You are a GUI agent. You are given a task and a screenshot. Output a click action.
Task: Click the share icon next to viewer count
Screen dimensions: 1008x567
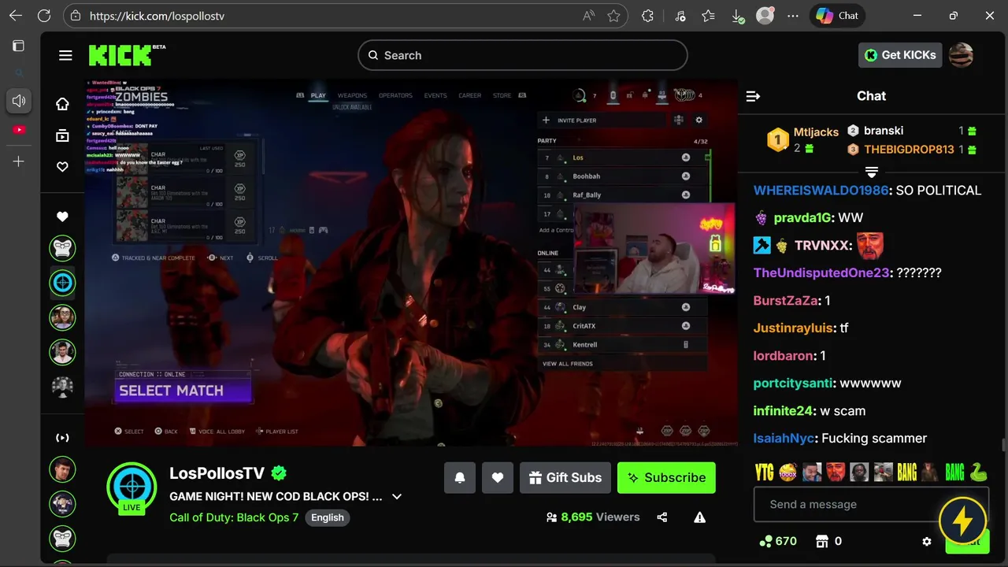click(661, 517)
